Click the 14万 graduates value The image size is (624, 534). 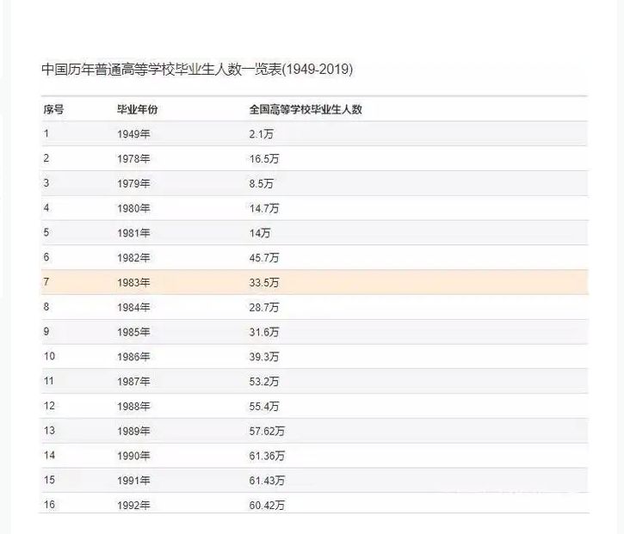(x=259, y=233)
